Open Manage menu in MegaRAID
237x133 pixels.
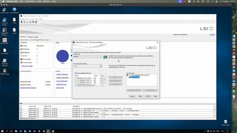[x=22, y=19]
